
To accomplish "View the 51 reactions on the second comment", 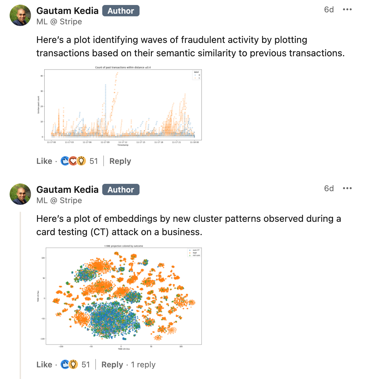I will pos(86,365).
